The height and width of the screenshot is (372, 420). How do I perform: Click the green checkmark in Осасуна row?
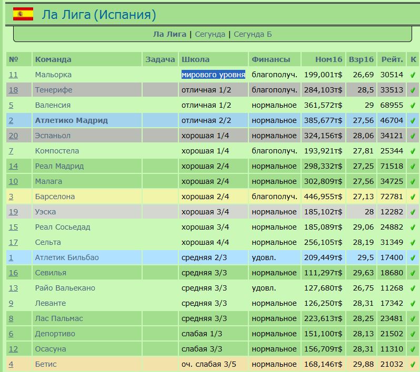pos(413,349)
